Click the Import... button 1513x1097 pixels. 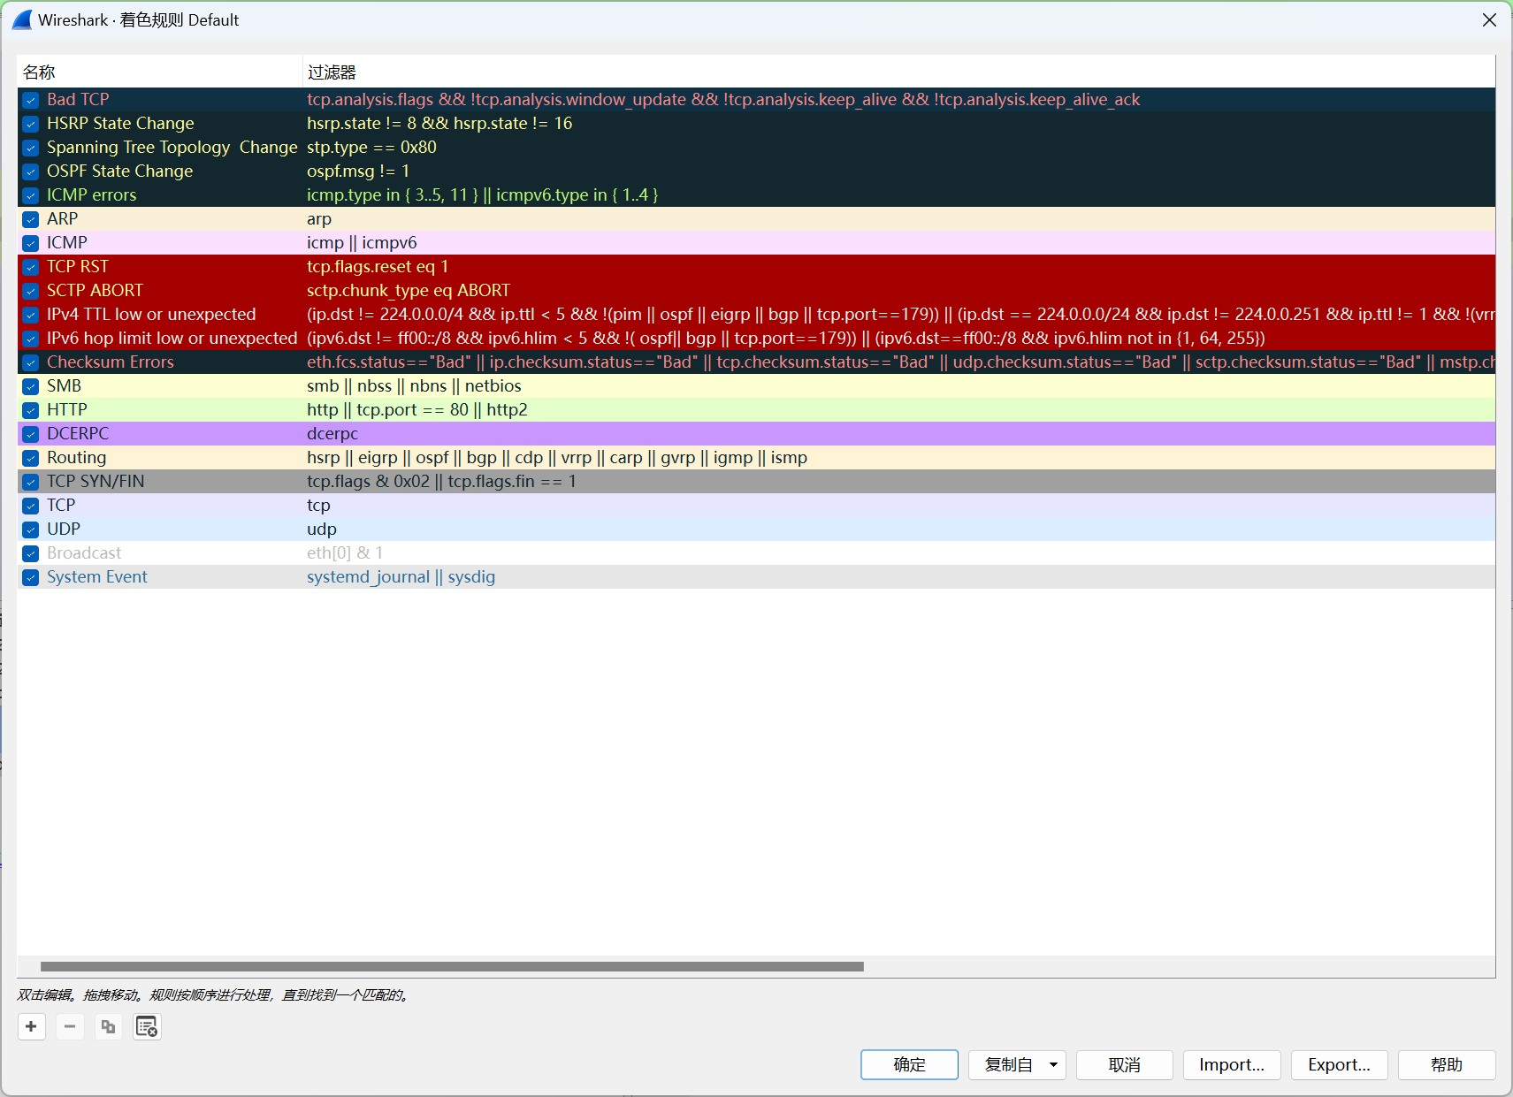pyautogui.click(x=1232, y=1065)
